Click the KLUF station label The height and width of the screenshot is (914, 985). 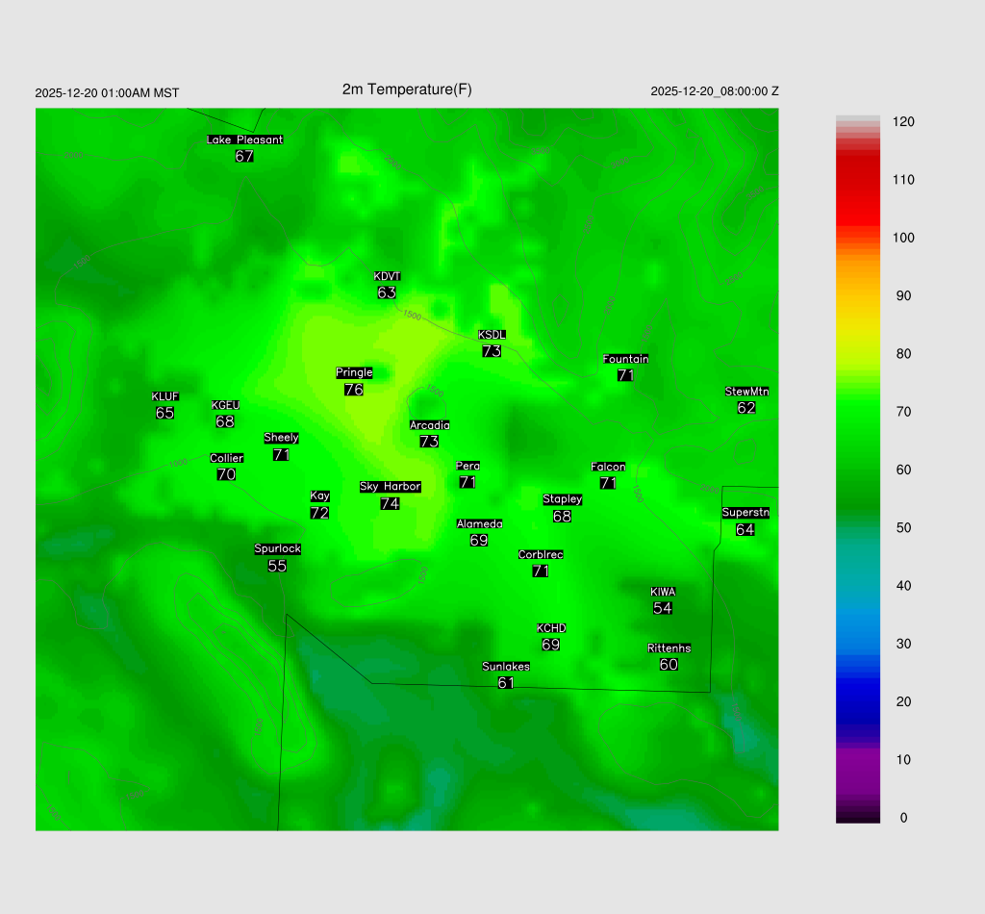tap(164, 396)
